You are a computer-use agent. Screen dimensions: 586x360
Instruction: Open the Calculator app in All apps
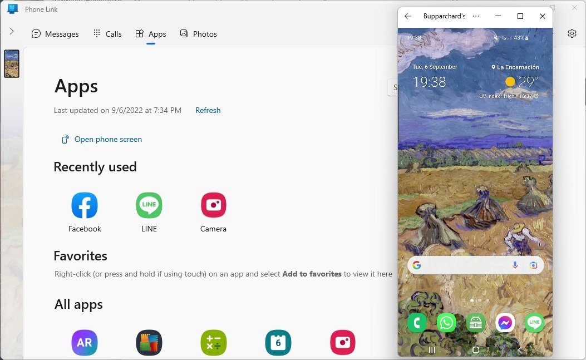[x=213, y=343]
